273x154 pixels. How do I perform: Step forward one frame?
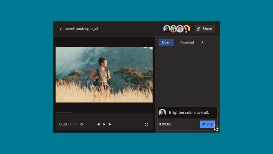110,124
